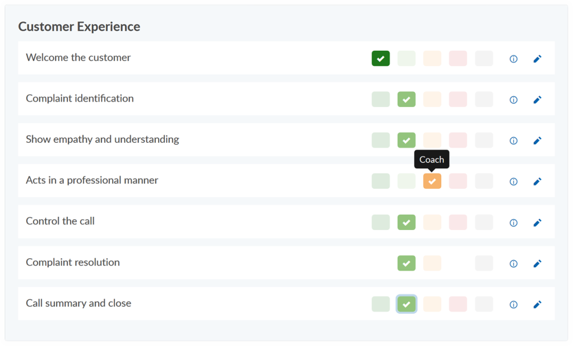Select red rating box for Control the call
The width and height of the screenshot is (573, 346).
coord(458,222)
